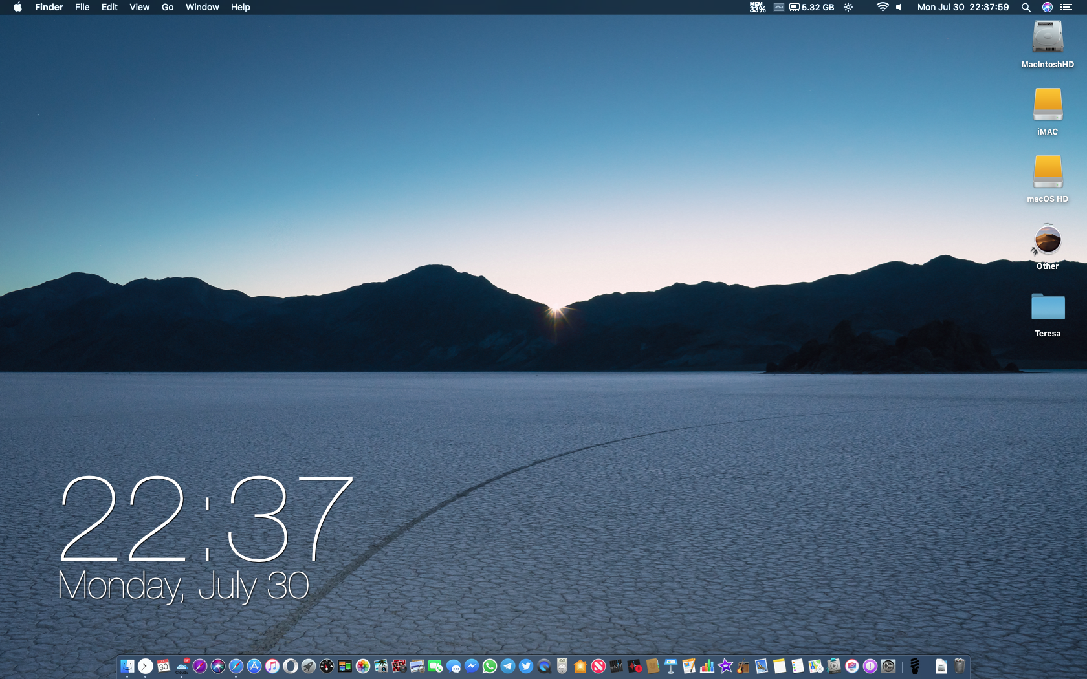
Task: Open the Help menu
Action: point(240,7)
